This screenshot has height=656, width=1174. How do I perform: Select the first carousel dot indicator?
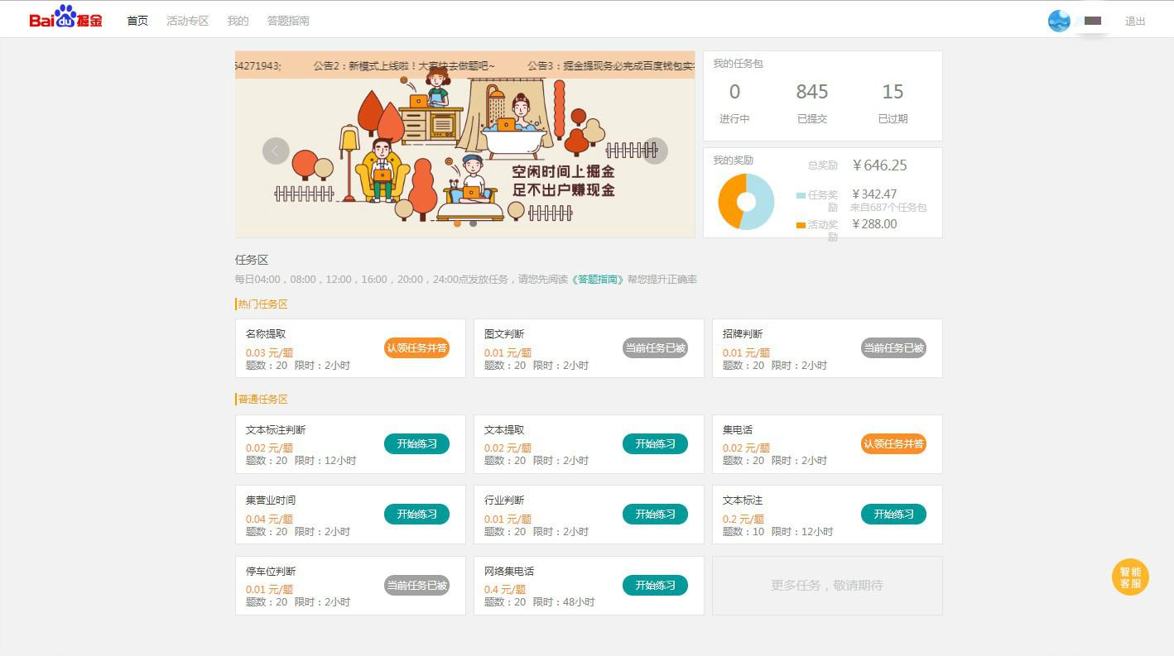coord(457,223)
